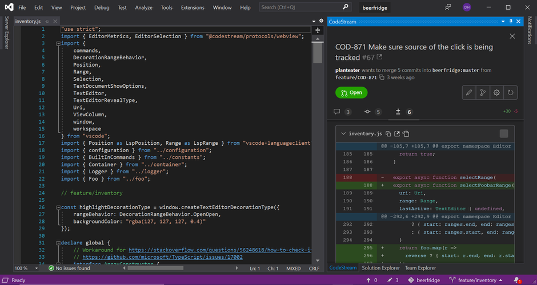Switch to the conversation tab with 3 comments
The image size is (537, 285).
342,112
